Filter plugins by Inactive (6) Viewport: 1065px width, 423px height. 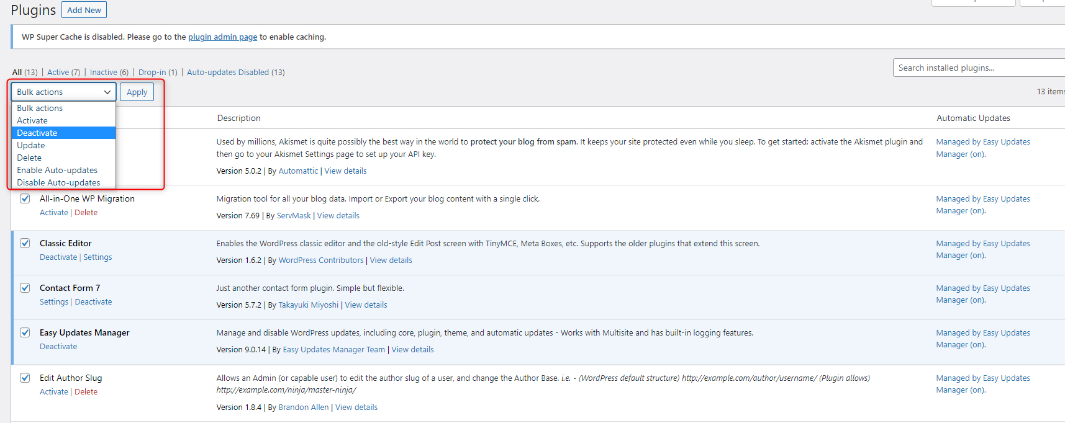(109, 72)
